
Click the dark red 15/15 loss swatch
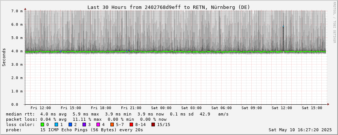(x=153, y=124)
